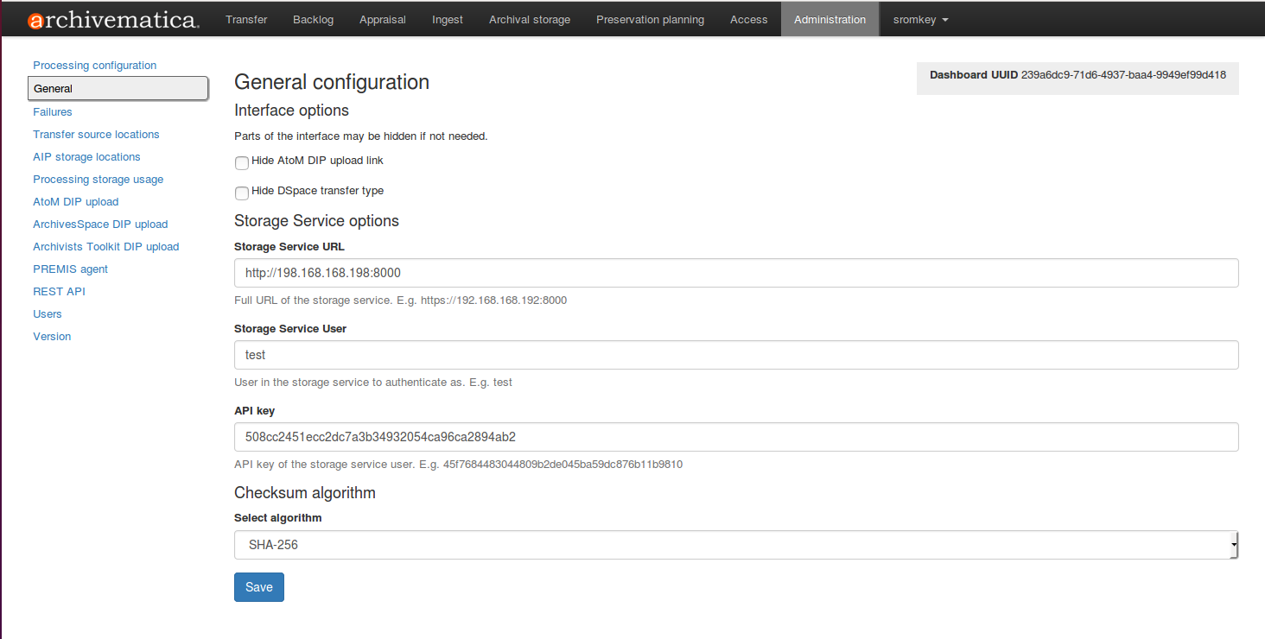This screenshot has width=1265, height=639.
Task: Open AIP storage locations settings
Action: coord(86,157)
